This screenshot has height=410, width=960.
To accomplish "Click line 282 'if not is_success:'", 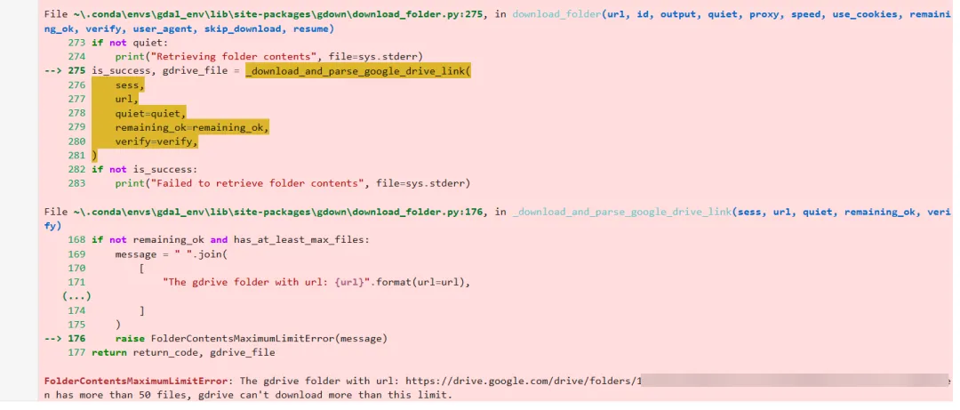I will coord(145,170).
